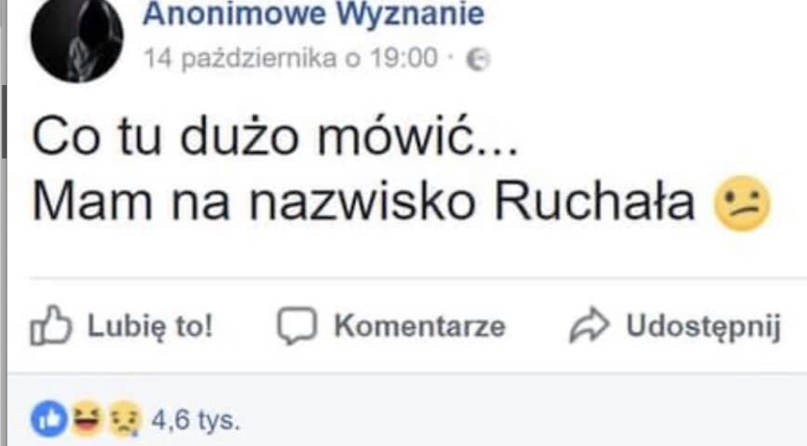Screen dimensions: 807x446
Task: Open the post timestamp 14 października o 19:00
Action: 290,59
